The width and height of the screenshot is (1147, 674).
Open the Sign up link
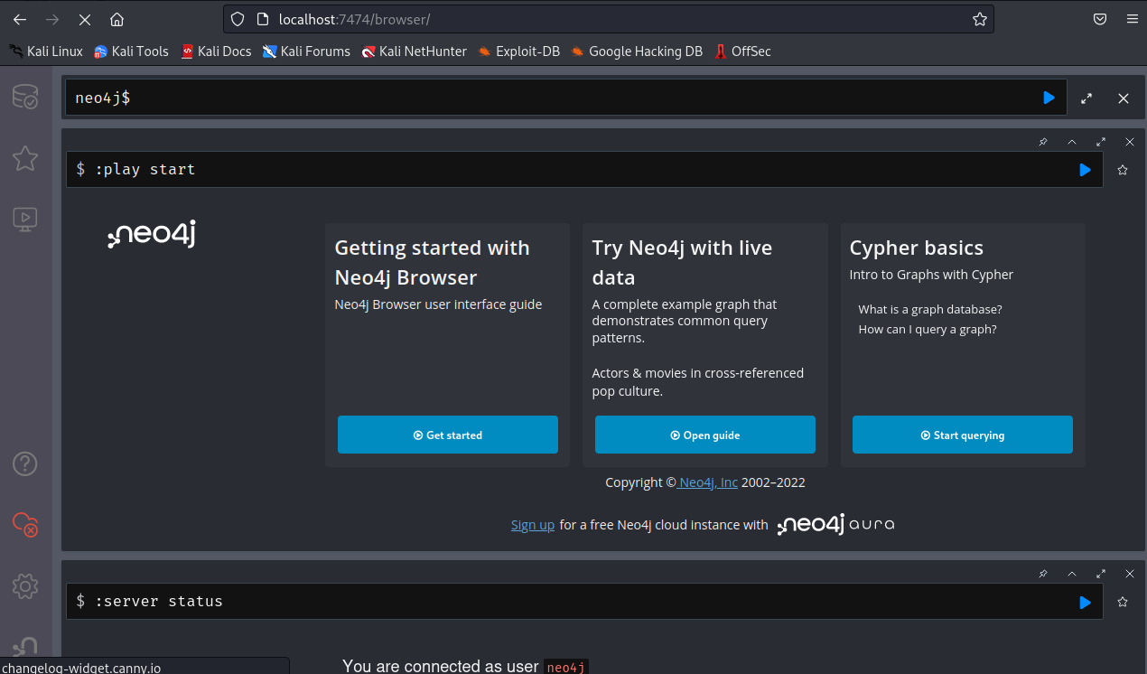click(x=533, y=525)
